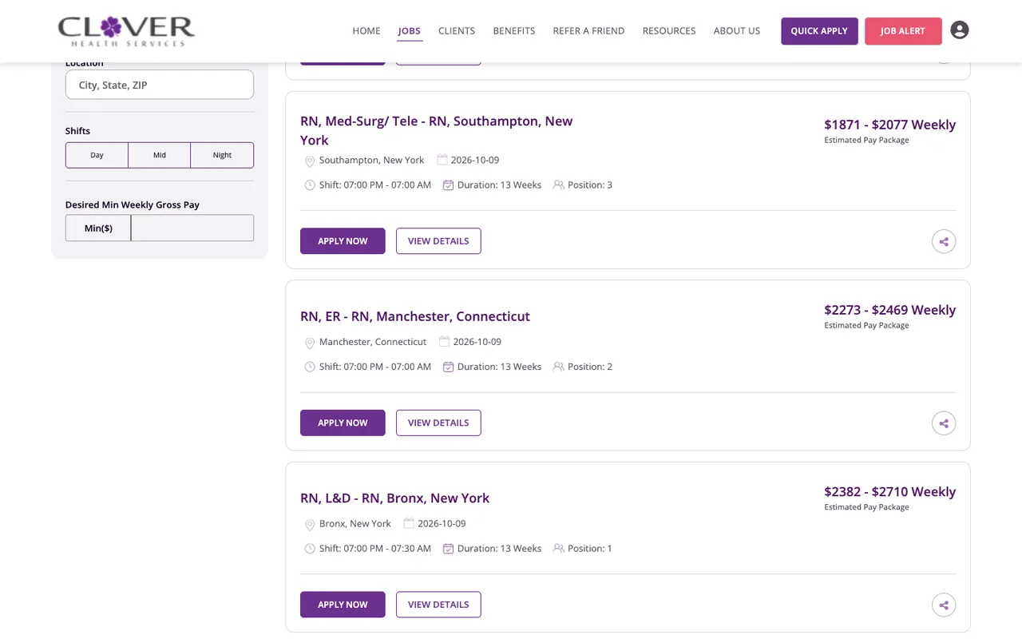The image size is (1022, 639).
Task: View details of Southampton Med-Surg/Tele job
Action: pos(438,241)
